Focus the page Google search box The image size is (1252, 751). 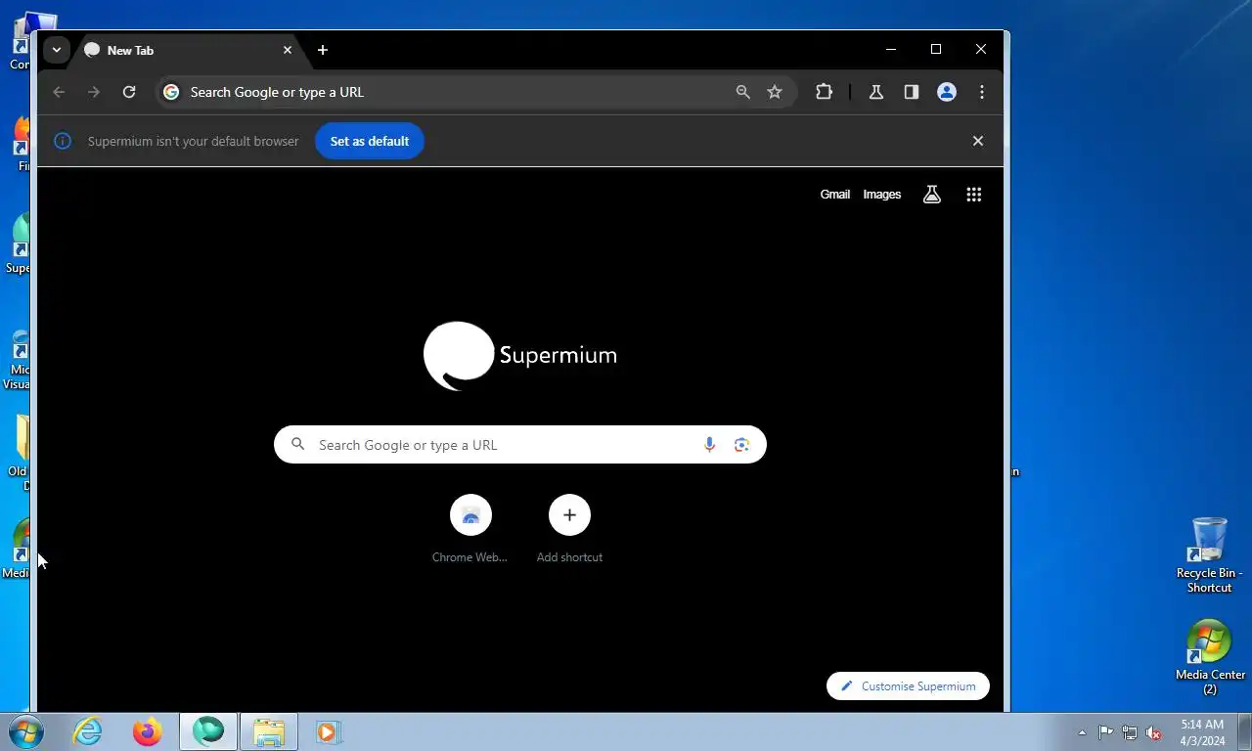coord(519,445)
